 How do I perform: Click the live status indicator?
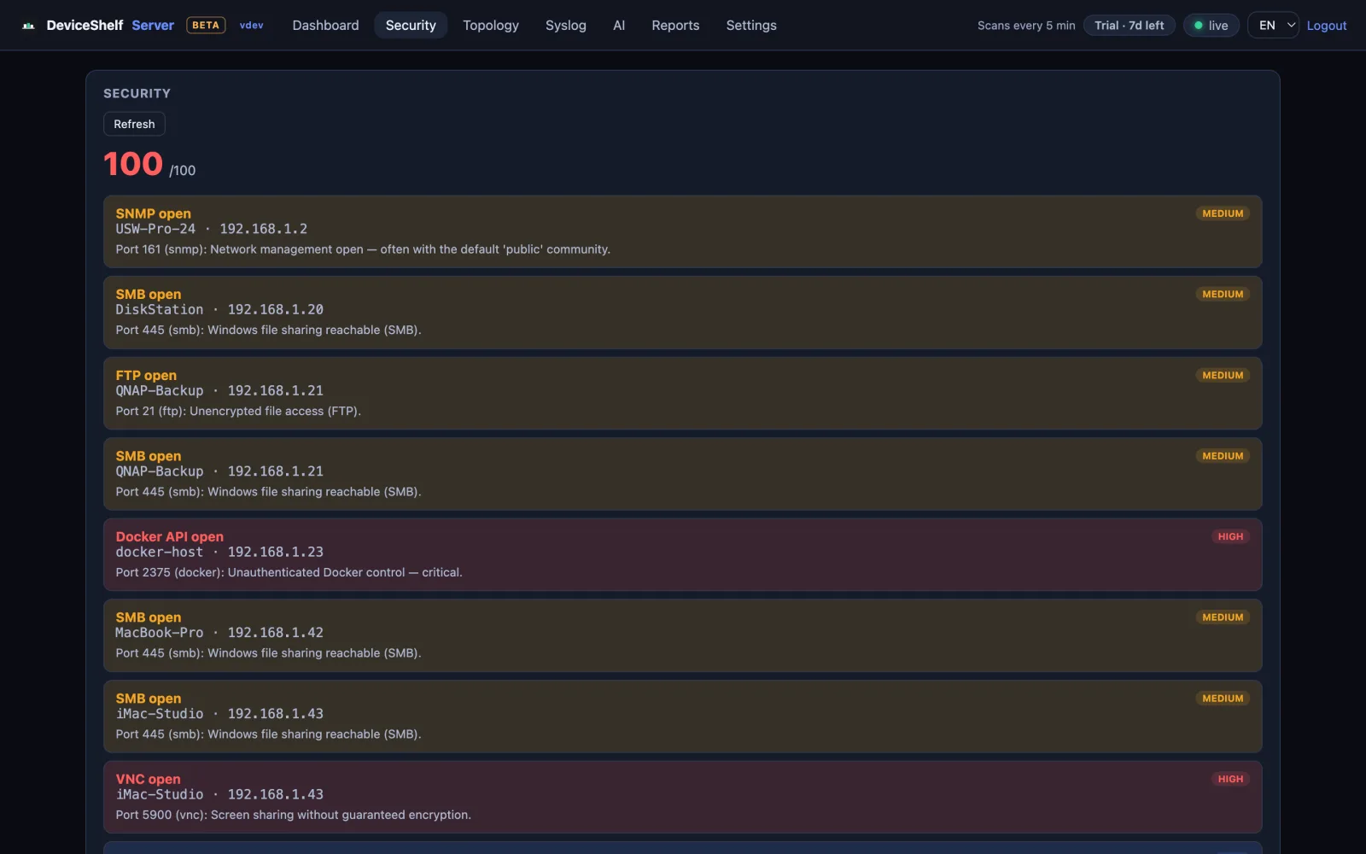[1211, 26]
